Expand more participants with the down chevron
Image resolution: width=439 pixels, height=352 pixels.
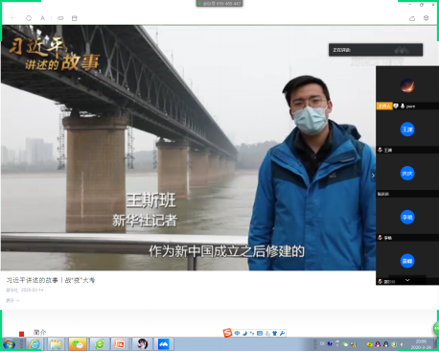pos(407,280)
